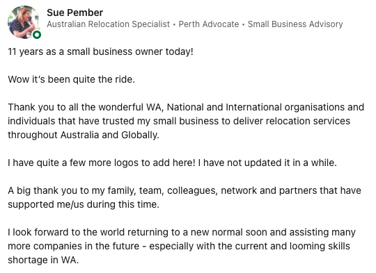Click the Australian Relocation Specialist headline text
The width and height of the screenshot is (376, 273).
point(108,24)
